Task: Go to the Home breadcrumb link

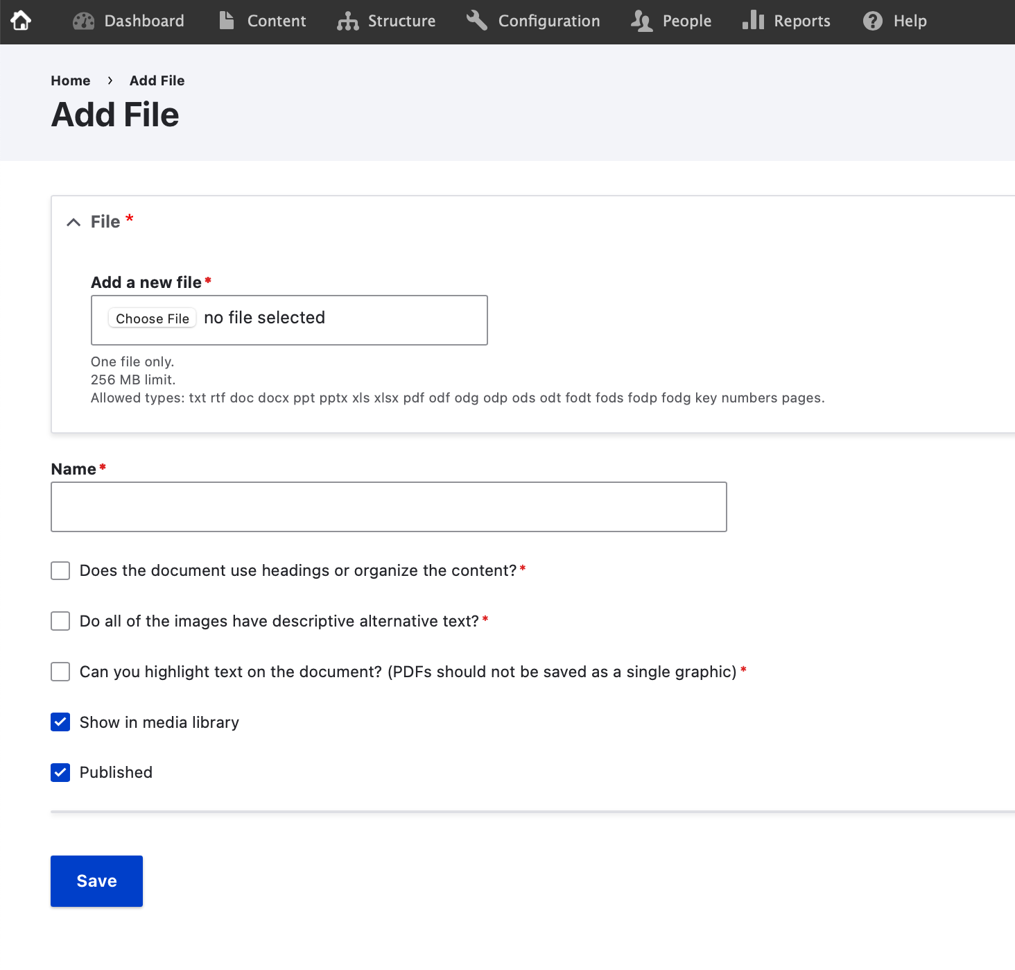Action: (71, 80)
